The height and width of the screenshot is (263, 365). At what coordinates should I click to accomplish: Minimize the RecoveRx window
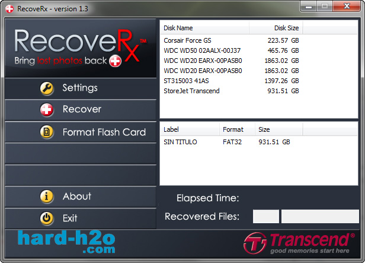tap(309, 7)
